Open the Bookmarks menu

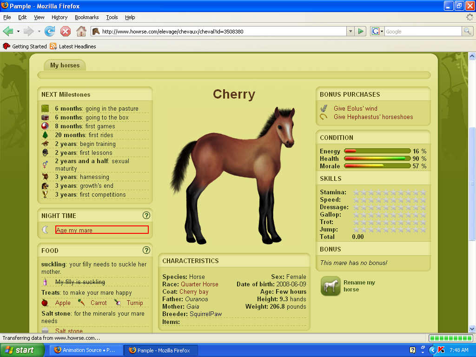point(87,17)
